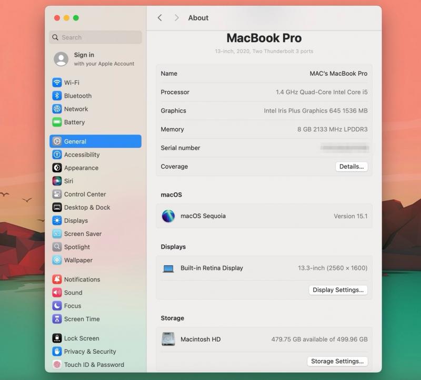
Task: Select Lock Screen label in sidebar
Action: 82,338
